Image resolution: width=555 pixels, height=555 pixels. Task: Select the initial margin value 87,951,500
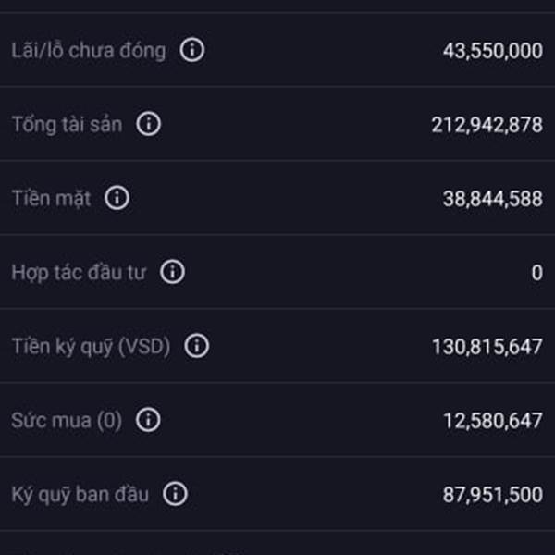coord(493,495)
